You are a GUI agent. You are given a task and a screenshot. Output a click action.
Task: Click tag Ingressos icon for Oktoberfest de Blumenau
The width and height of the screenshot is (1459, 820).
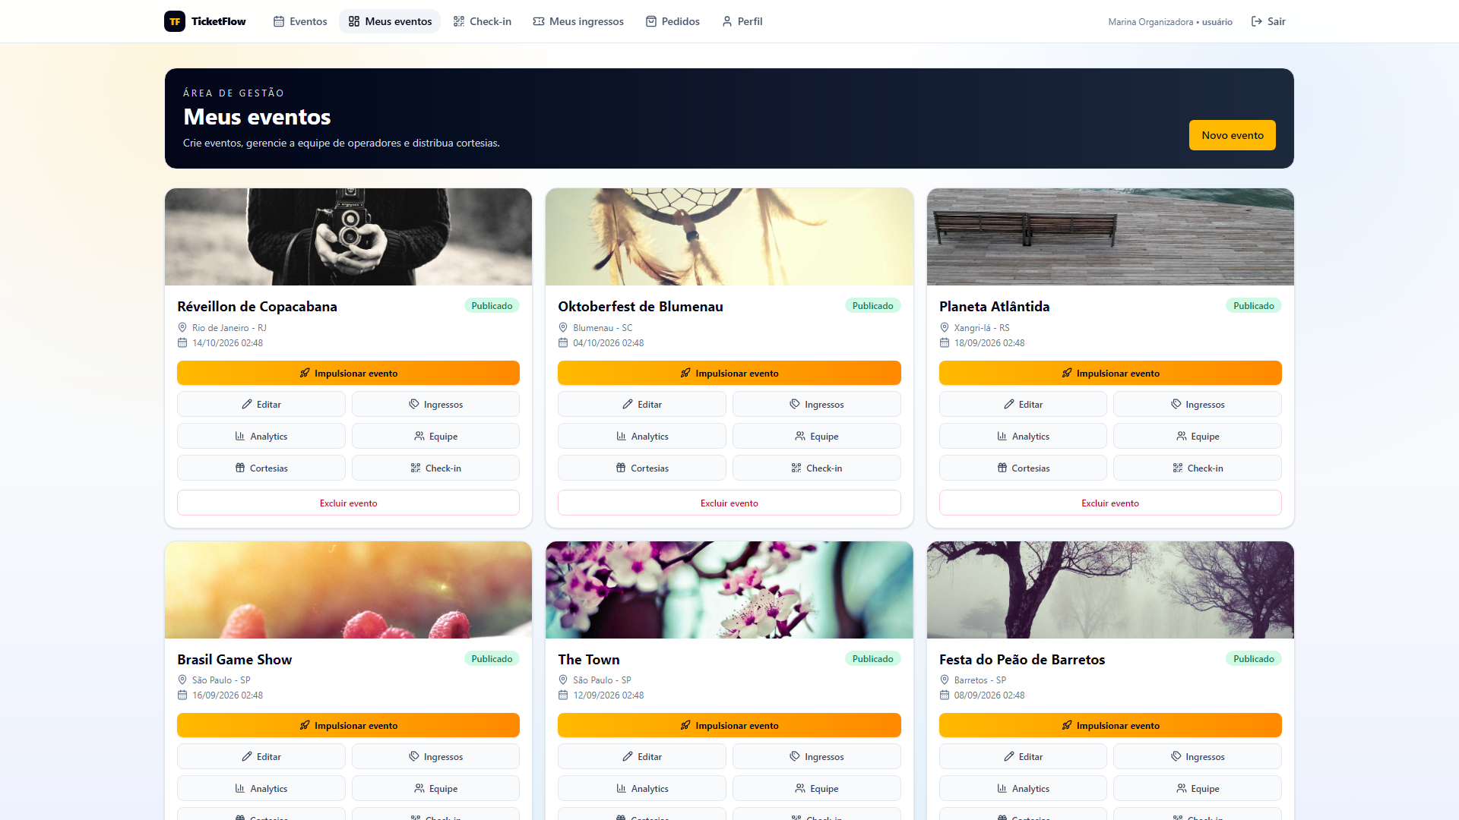click(795, 404)
